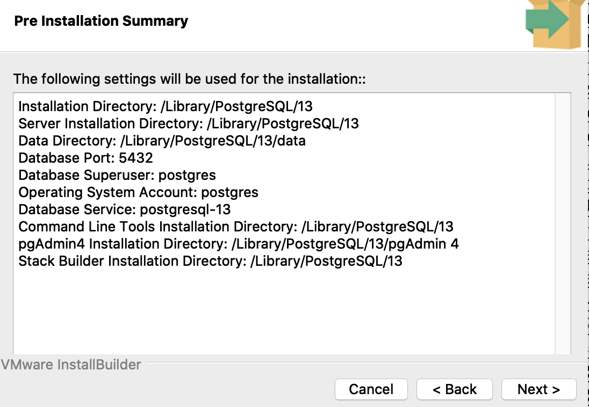This screenshot has width=589, height=407.
Task: Select the 'Stack Builder Installation Directory' line
Action: tap(210, 261)
